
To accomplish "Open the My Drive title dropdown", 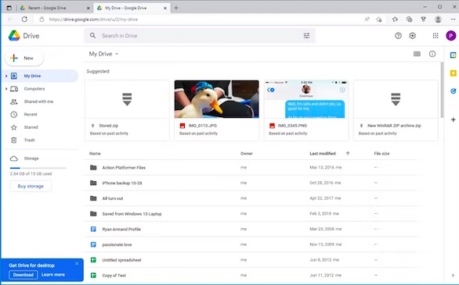I will (104, 54).
